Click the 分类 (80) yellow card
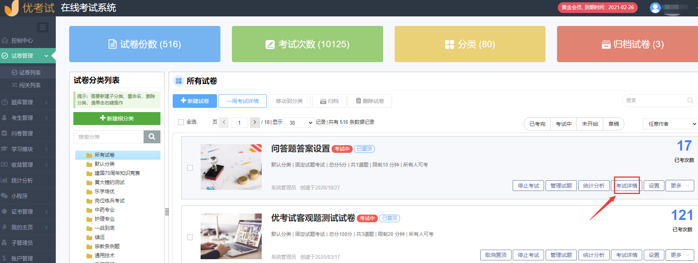This screenshot has height=263, width=698. pos(470,44)
